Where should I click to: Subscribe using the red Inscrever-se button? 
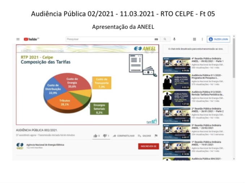(148, 146)
